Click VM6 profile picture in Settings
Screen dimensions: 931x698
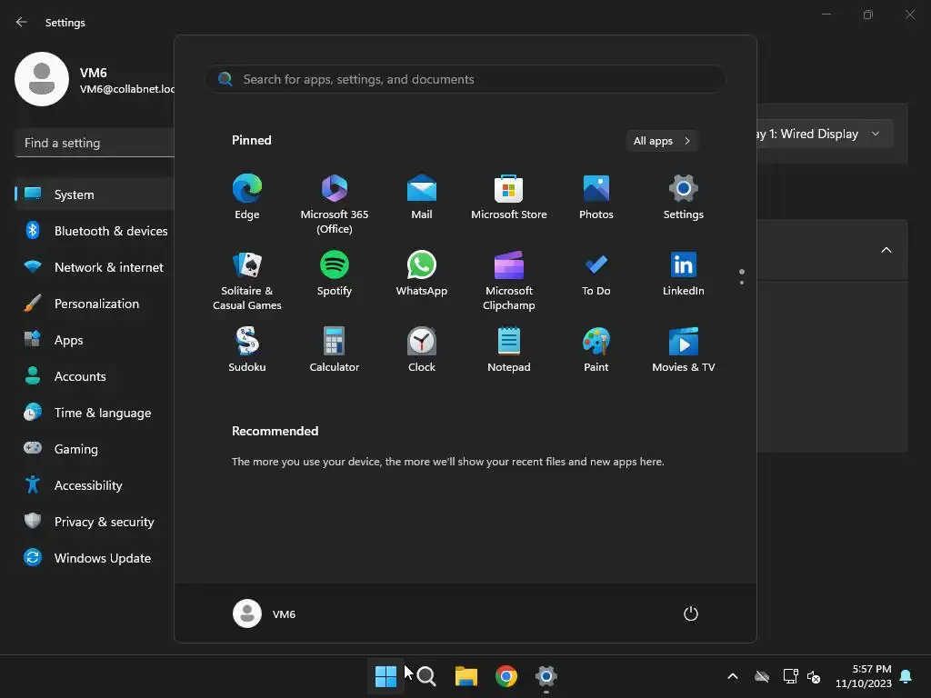pyautogui.click(x=42, y=79)
